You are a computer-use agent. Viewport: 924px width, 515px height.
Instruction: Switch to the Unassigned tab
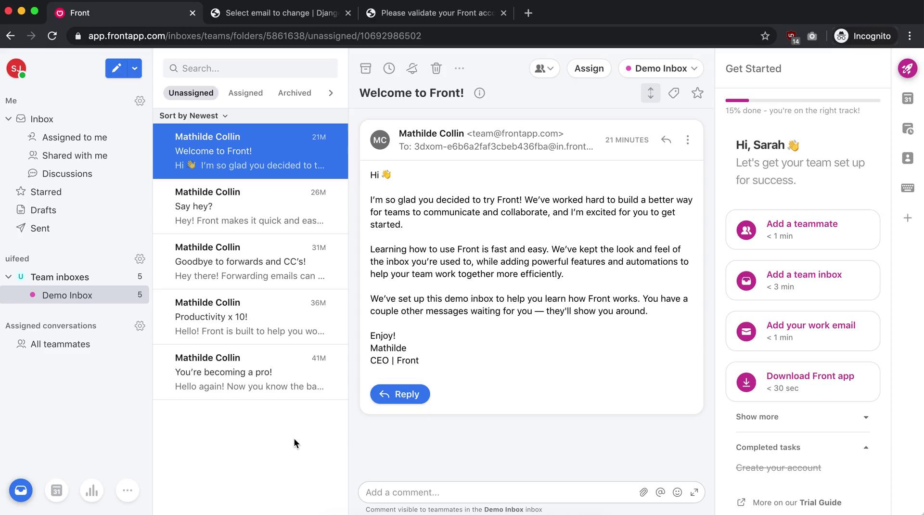pos(191,93)
